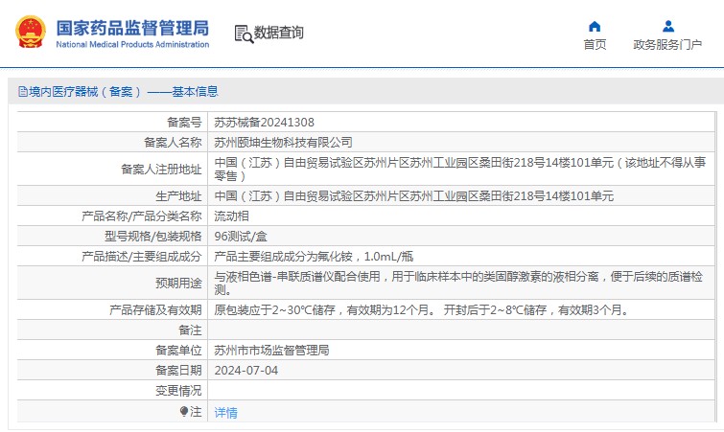
Task: Click the 数据查询 heading text
Action: tap(278, 33)
